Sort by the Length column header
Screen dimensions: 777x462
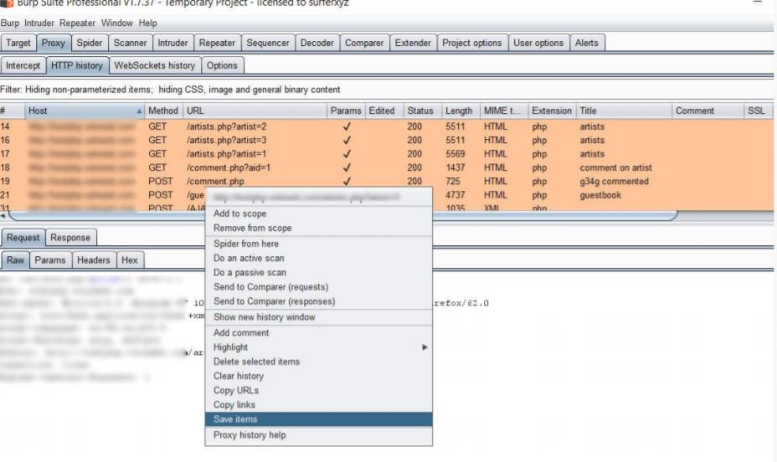459,111
